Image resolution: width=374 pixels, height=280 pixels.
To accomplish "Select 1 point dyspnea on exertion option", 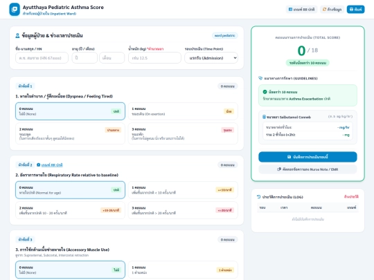I will [x=183, y=111].
